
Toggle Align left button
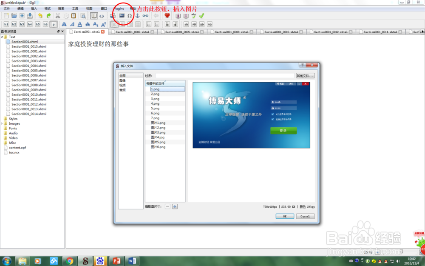point(114,24)
